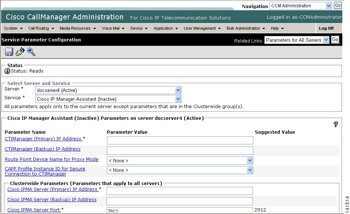Image resolution: width=350 pixels, height=214 pixels.
Task: Focus the IPMA Server (Backup) IP Address field
Action: (180, 201)
